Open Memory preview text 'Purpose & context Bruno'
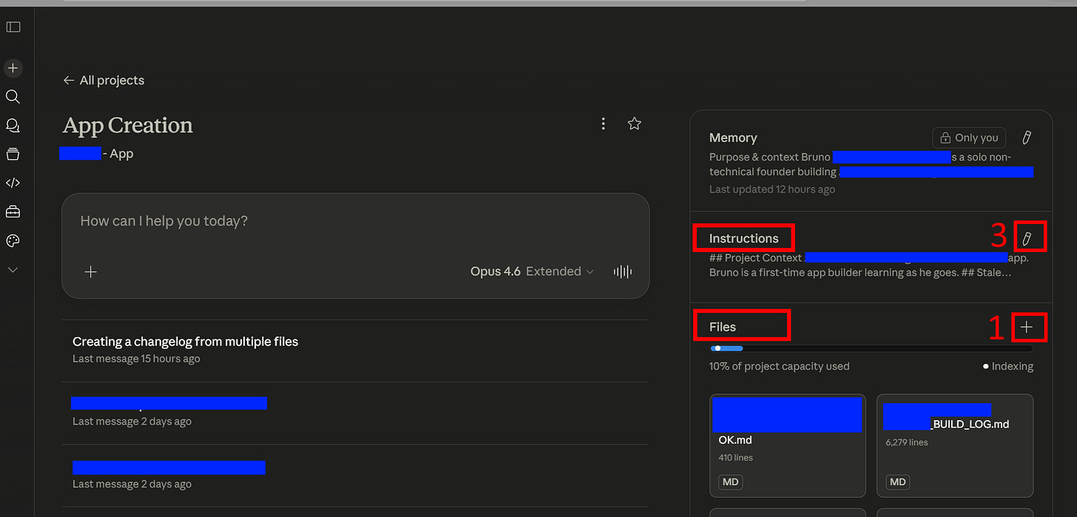Screen dimensions: 1077x517 [x=871, y=164]
